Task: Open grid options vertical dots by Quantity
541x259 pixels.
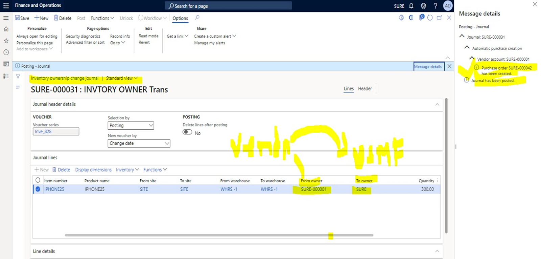Action: [x=438, y=180]
